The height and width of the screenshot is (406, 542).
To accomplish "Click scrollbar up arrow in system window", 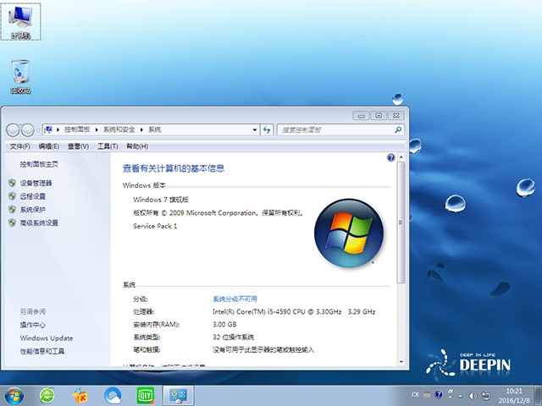I will pyautogui.click(x=401, y=157).
